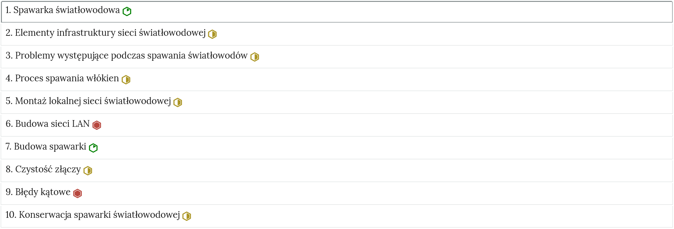Screen dimensions: 674x229
Task: Click red hexagon icon beside Błędy kątowe
Action: click(77, 194)
